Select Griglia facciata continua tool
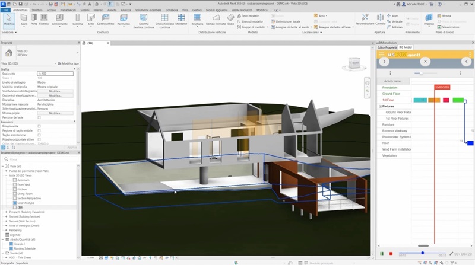Screen dimensions: 475x265 click(164, 21)
